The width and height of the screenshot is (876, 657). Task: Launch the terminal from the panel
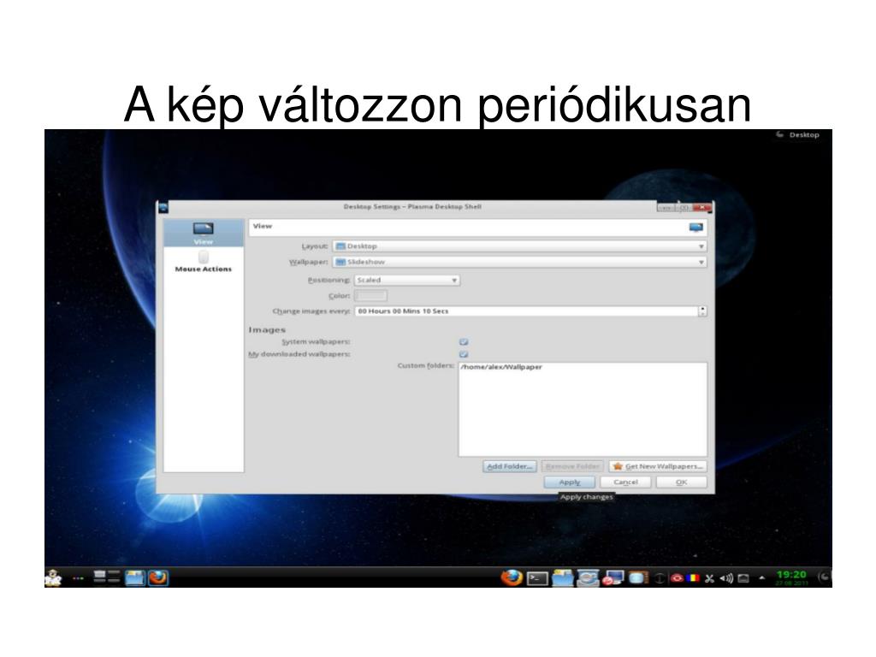pyautogui.click(x=537, y=579)
